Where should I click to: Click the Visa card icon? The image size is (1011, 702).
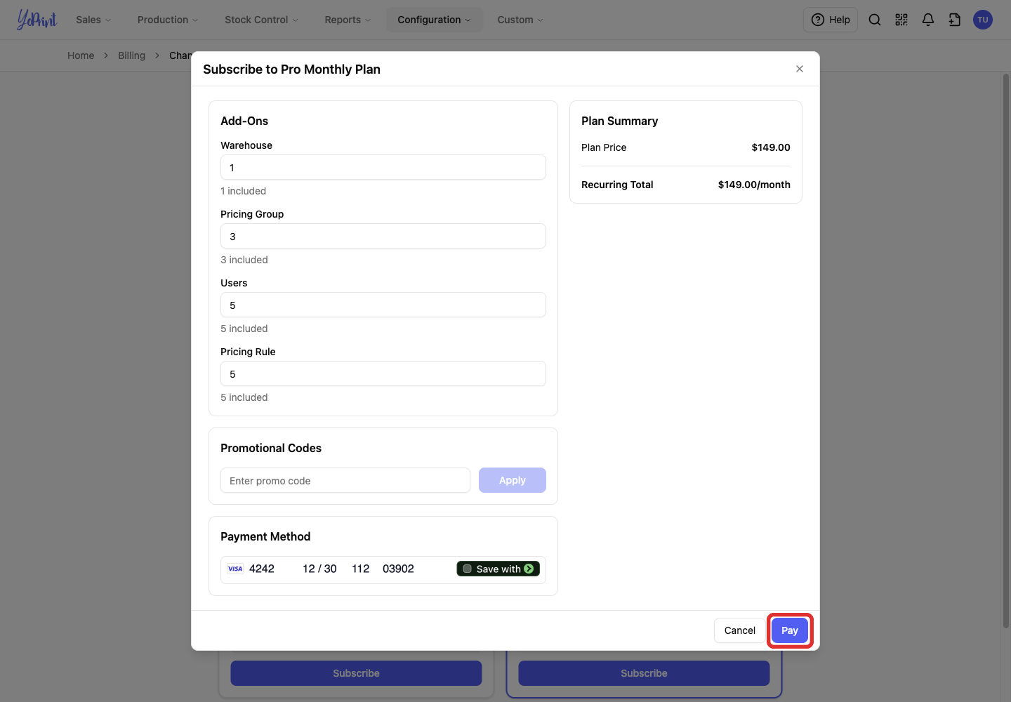(x=235, y=569)
